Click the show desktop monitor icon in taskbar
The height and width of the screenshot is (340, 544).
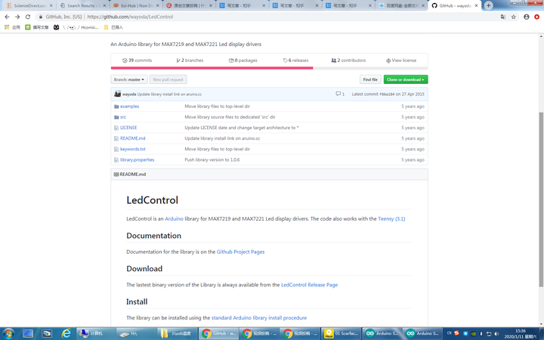pos(28,333)
